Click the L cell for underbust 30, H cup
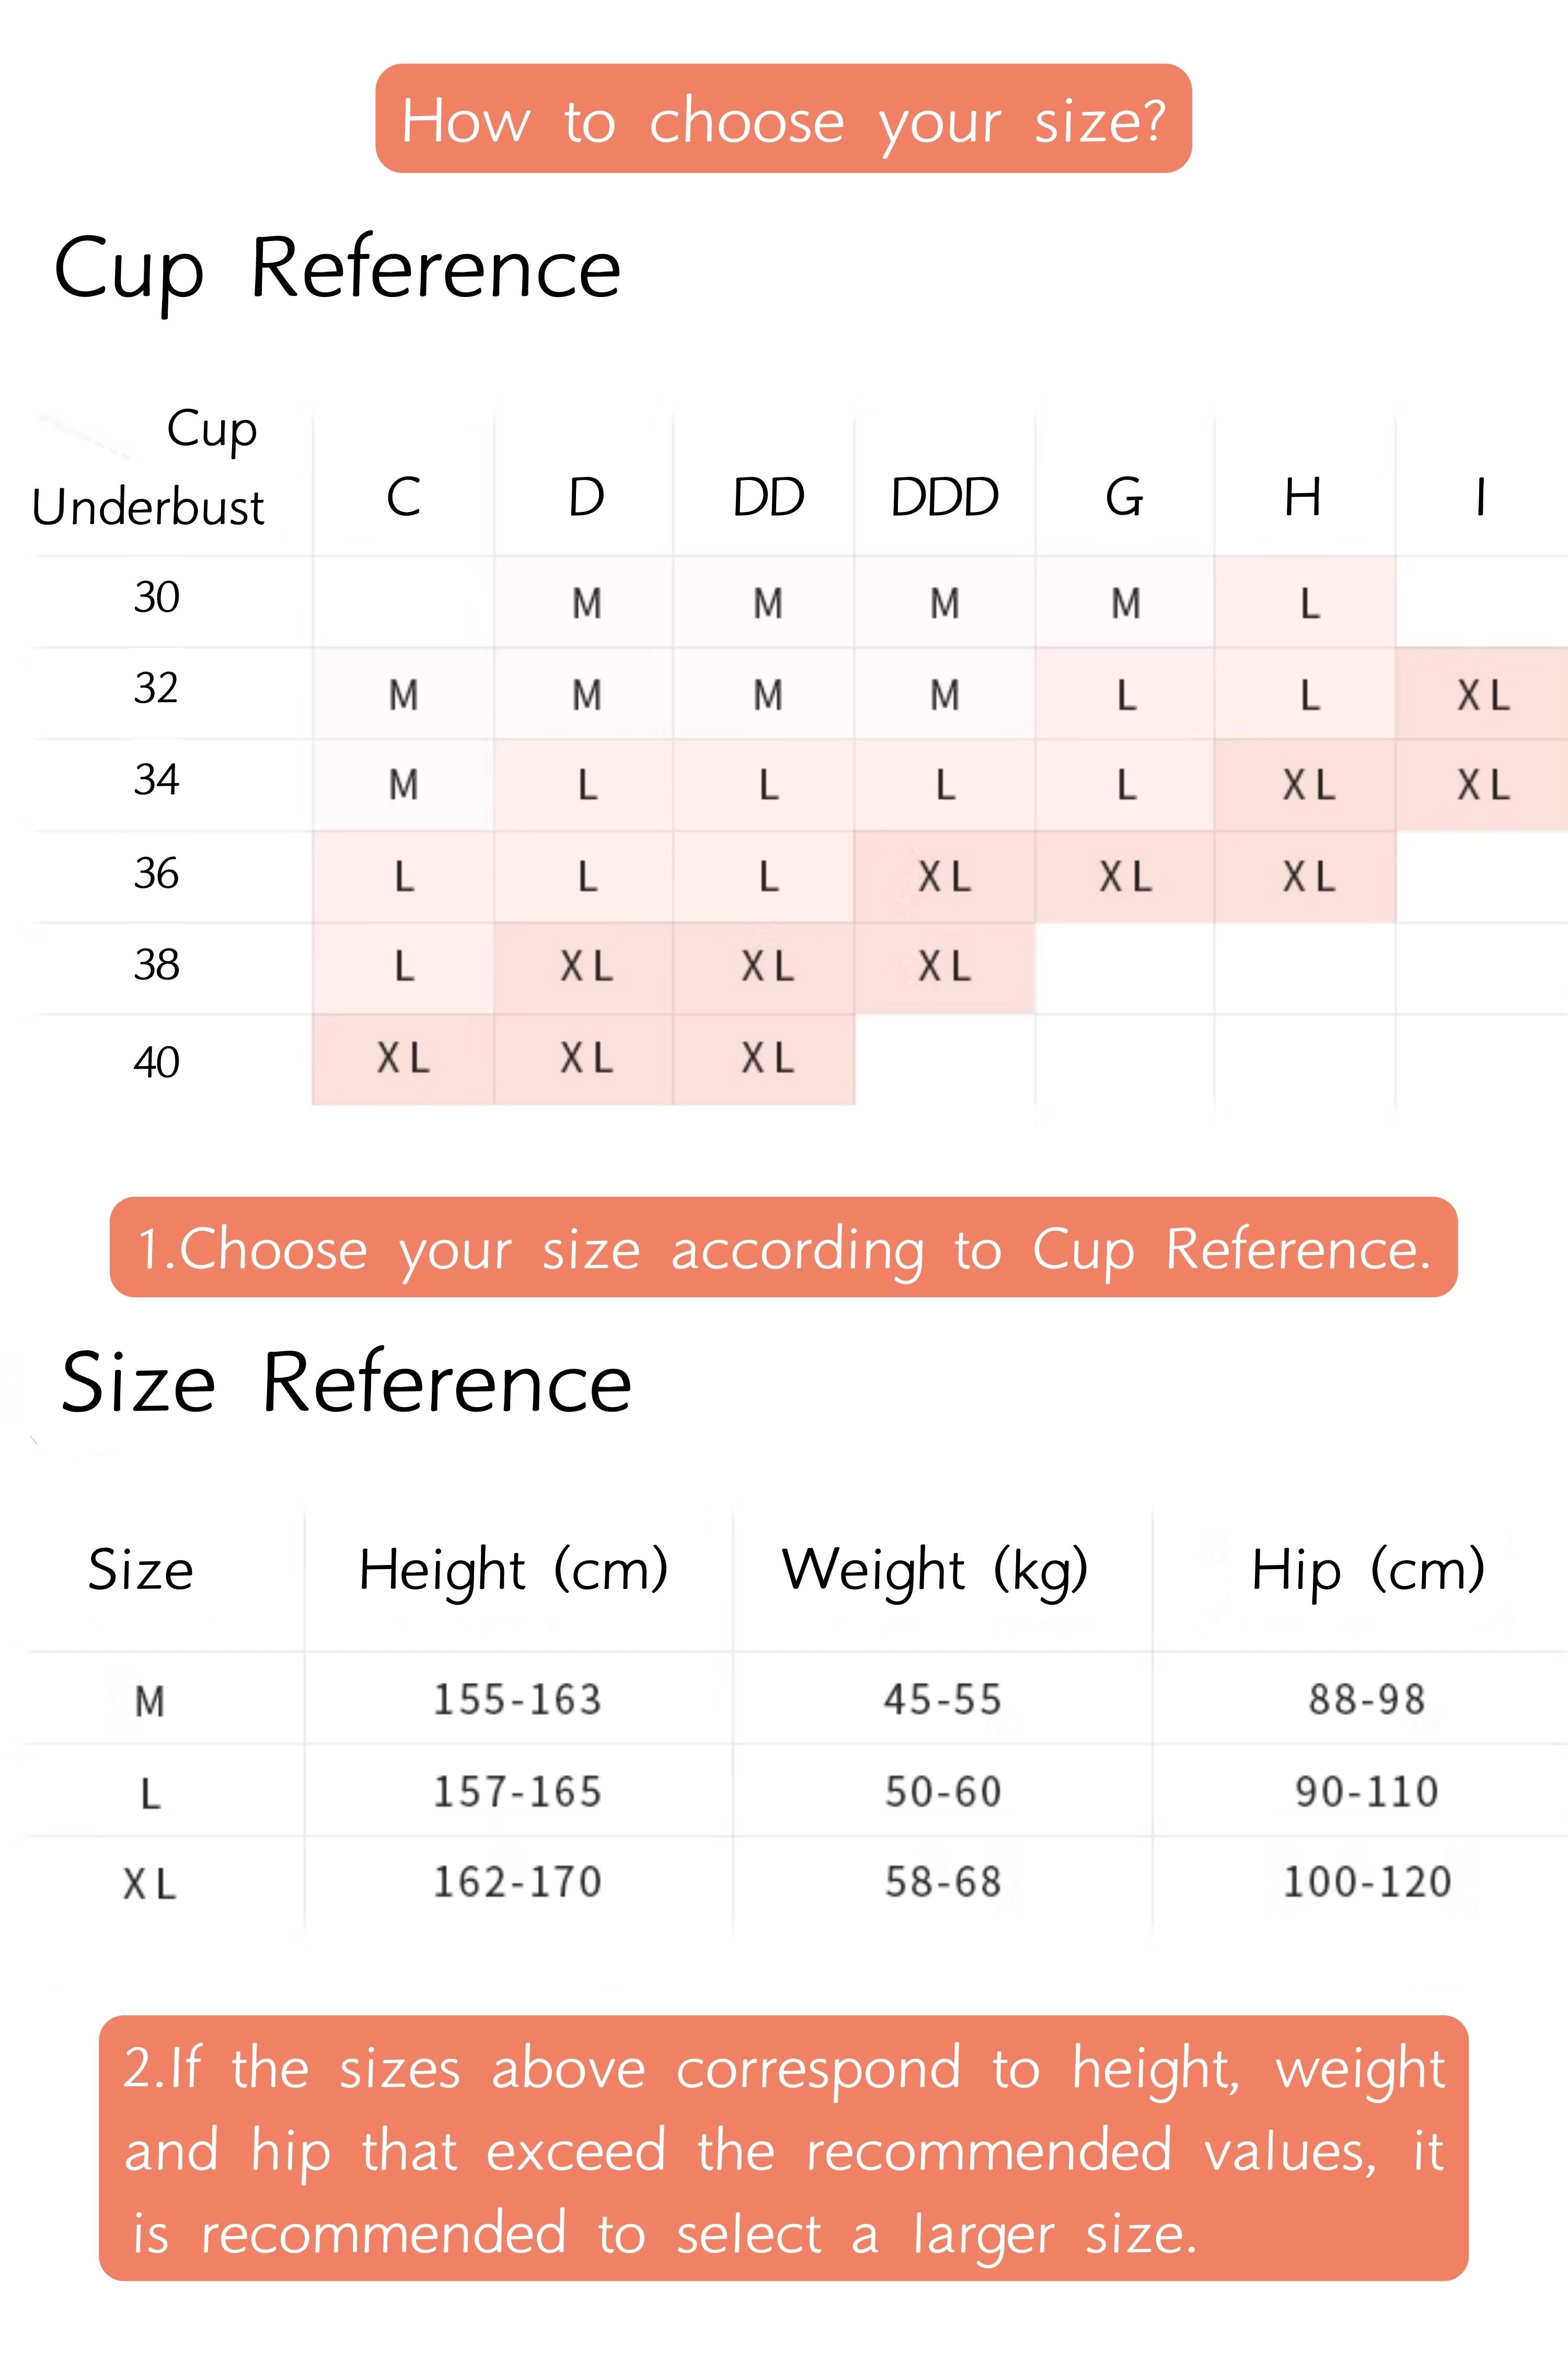Image resolution: width=1568 pixels, height=2353 pixels. click(x=1305, y=602)
